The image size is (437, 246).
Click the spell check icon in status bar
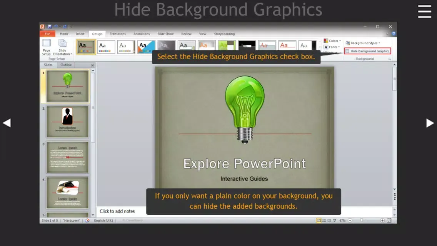tap(87, 220)
